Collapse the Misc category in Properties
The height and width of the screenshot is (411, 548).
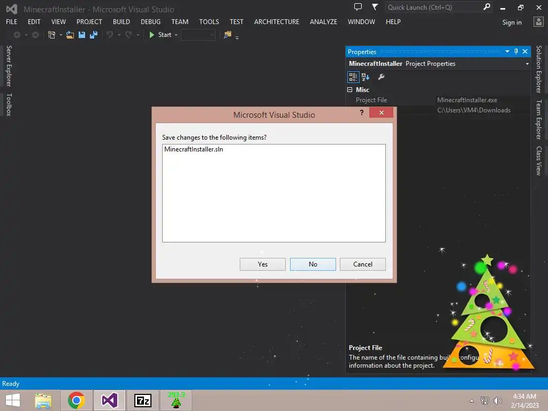[350, 90]
